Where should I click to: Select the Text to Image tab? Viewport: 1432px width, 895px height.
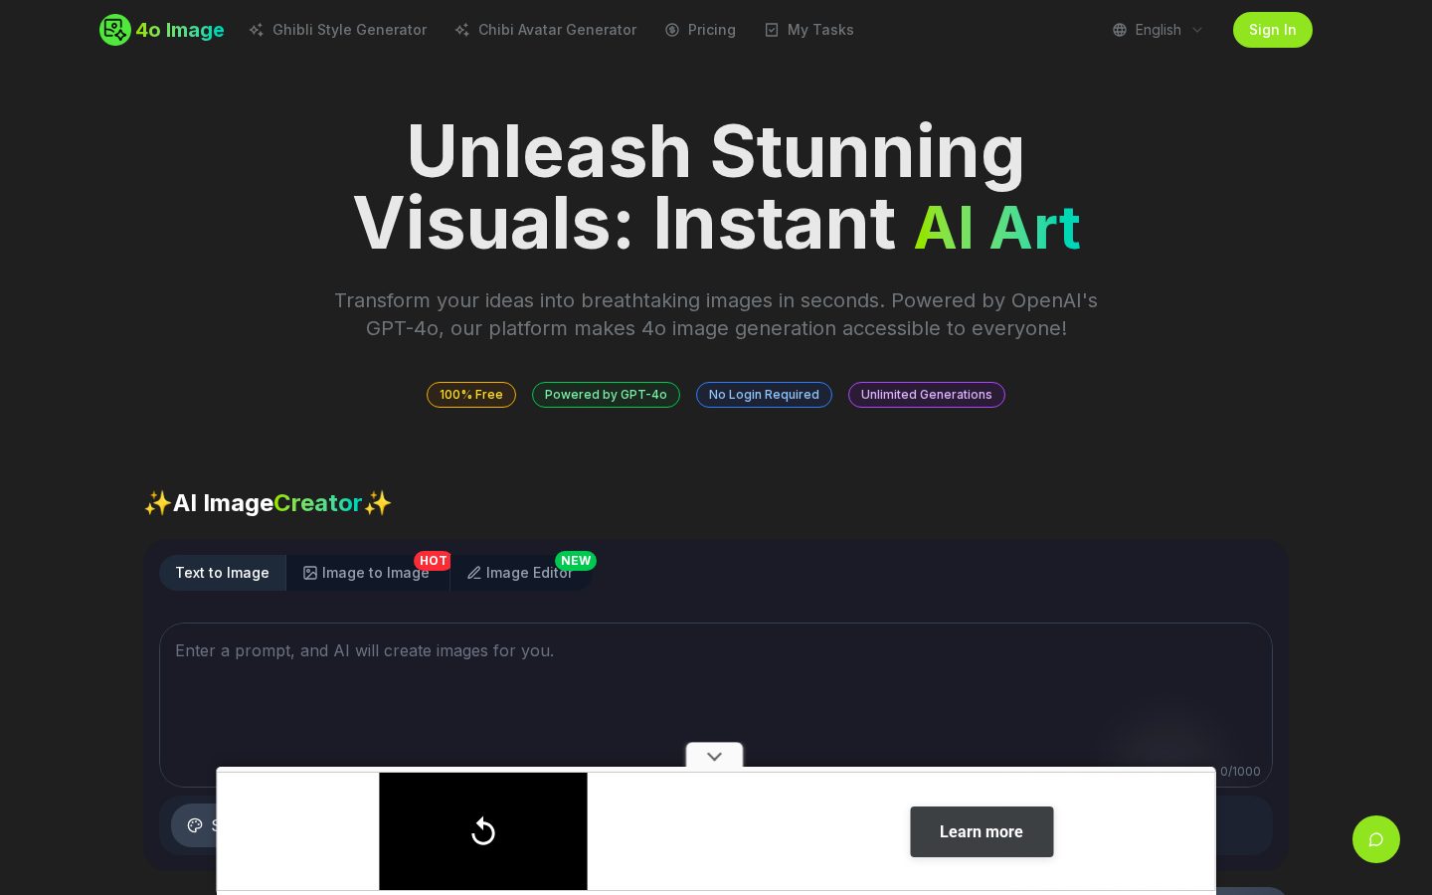[x=223, y=573]
